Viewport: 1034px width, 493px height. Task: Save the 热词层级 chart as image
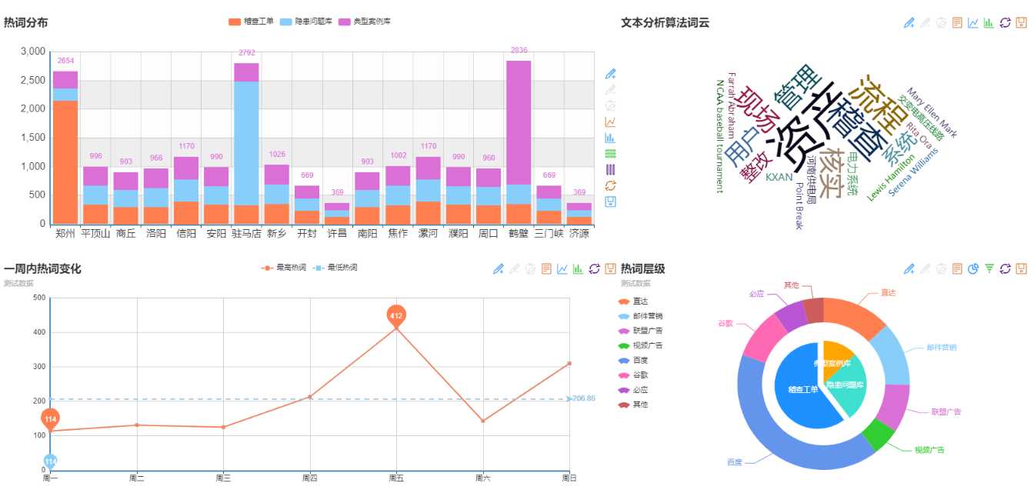click(1021, 268)
